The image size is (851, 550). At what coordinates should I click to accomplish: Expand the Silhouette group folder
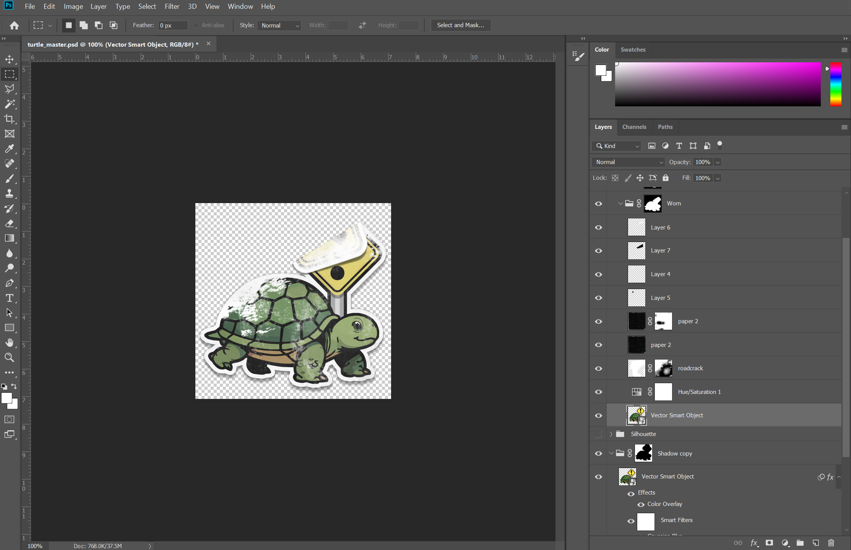611,434
